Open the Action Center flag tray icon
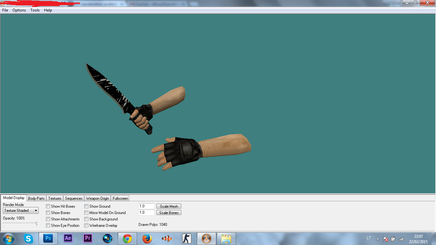 coord(386,239)
